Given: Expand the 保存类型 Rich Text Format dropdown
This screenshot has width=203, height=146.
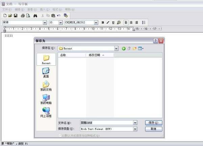Looking at the screenshot, I should [135, 129].
